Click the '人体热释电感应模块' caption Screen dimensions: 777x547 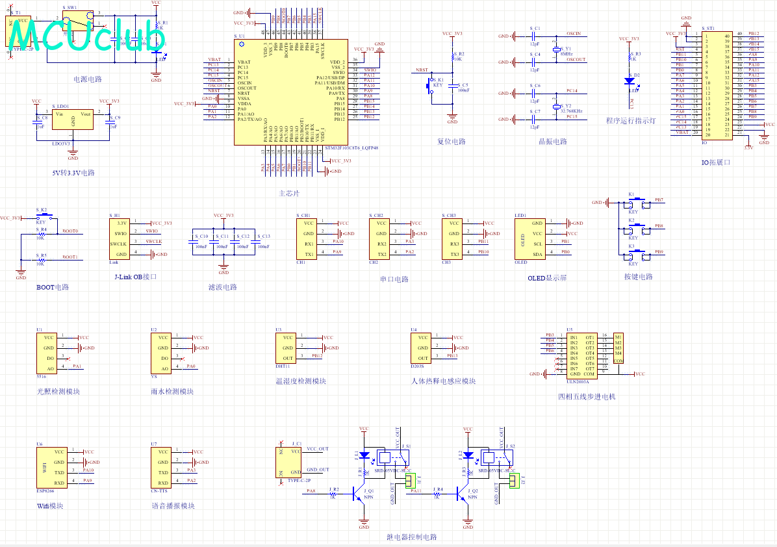pyautogui.click(x=444, y=381)
